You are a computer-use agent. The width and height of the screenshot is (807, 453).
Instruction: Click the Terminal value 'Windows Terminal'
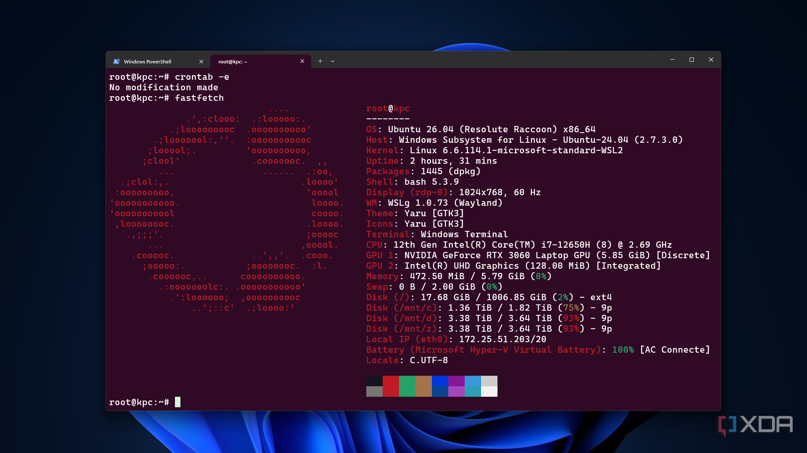tap(464, 234)
